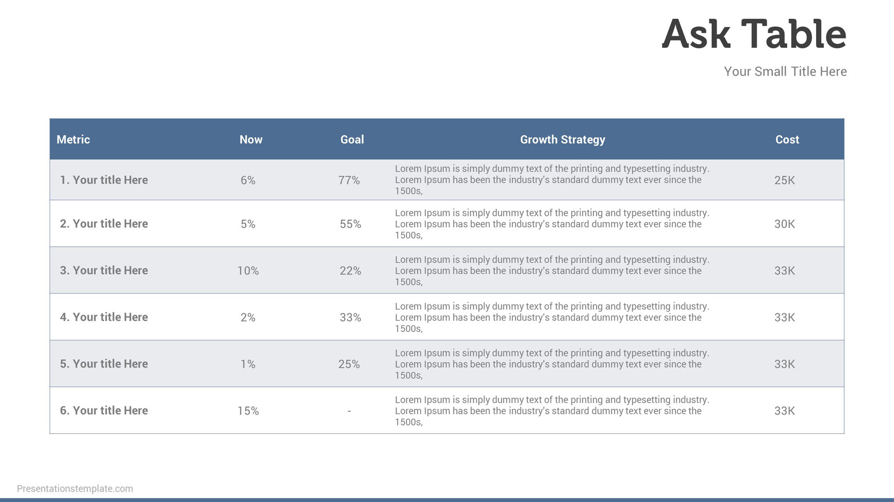894x502 pixels.
Task: Select the Now column header
Action: tap(251, 139)
